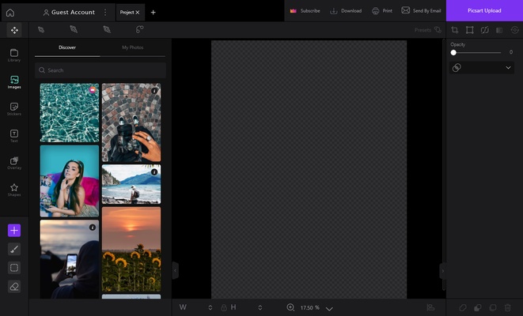The height and width of the screenshot is (316, 523).
Task: Go to the Home icon
Action: [x=10, y=13]
